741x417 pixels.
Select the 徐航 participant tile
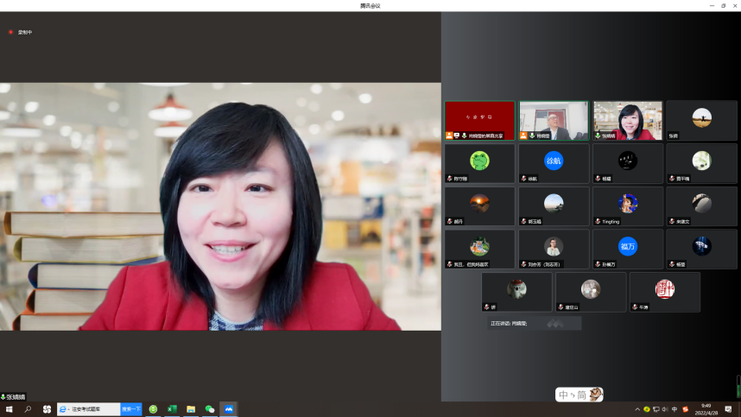[x=554, y=162]
